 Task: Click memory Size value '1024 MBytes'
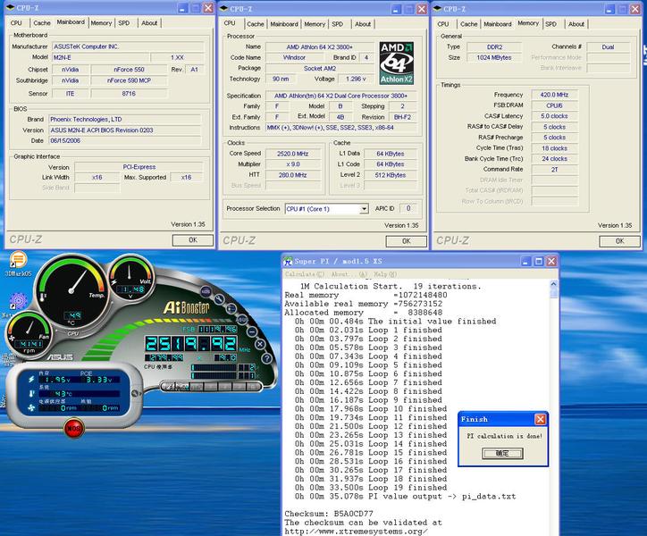494,58
